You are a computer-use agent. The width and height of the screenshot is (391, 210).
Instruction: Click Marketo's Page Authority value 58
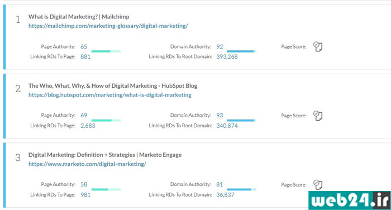[84, 184]
